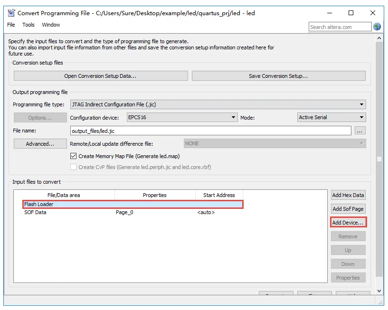Click the Remove button
This screenshot has height=310, width=388.
tap(348, 236)
